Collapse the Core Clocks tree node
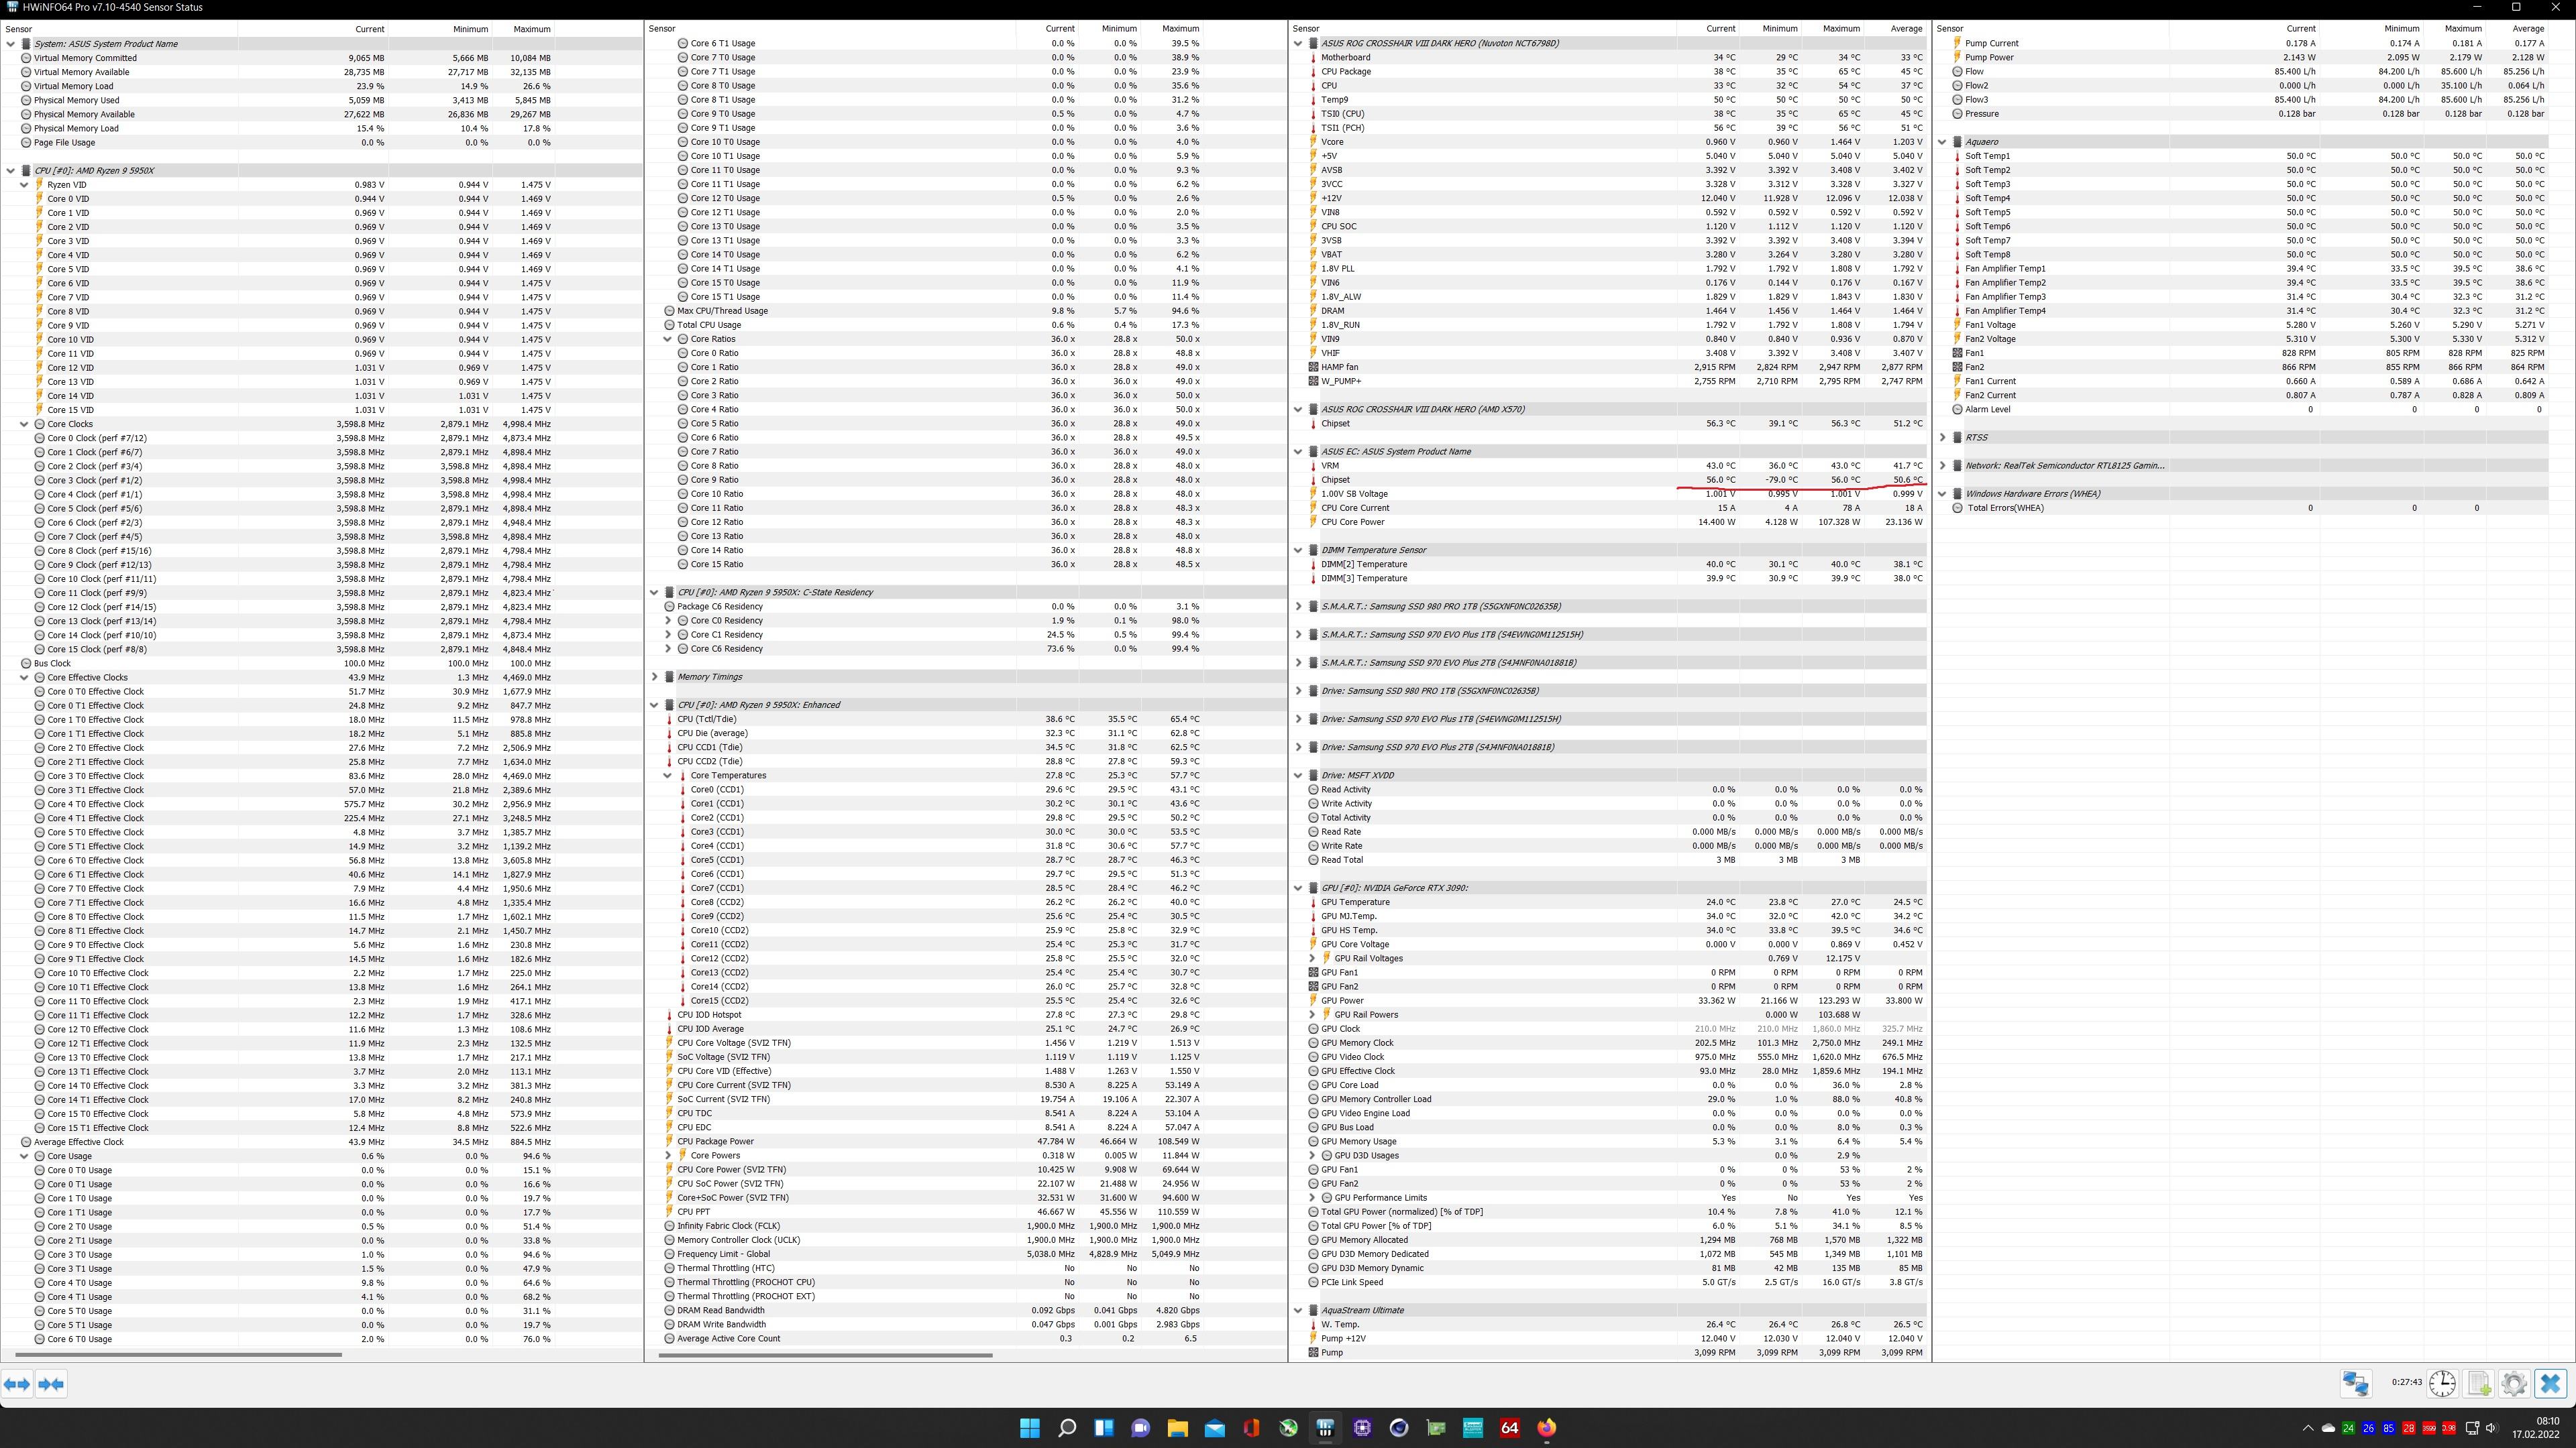This screenshot has width=2576, height=1448. coord(24,425)
